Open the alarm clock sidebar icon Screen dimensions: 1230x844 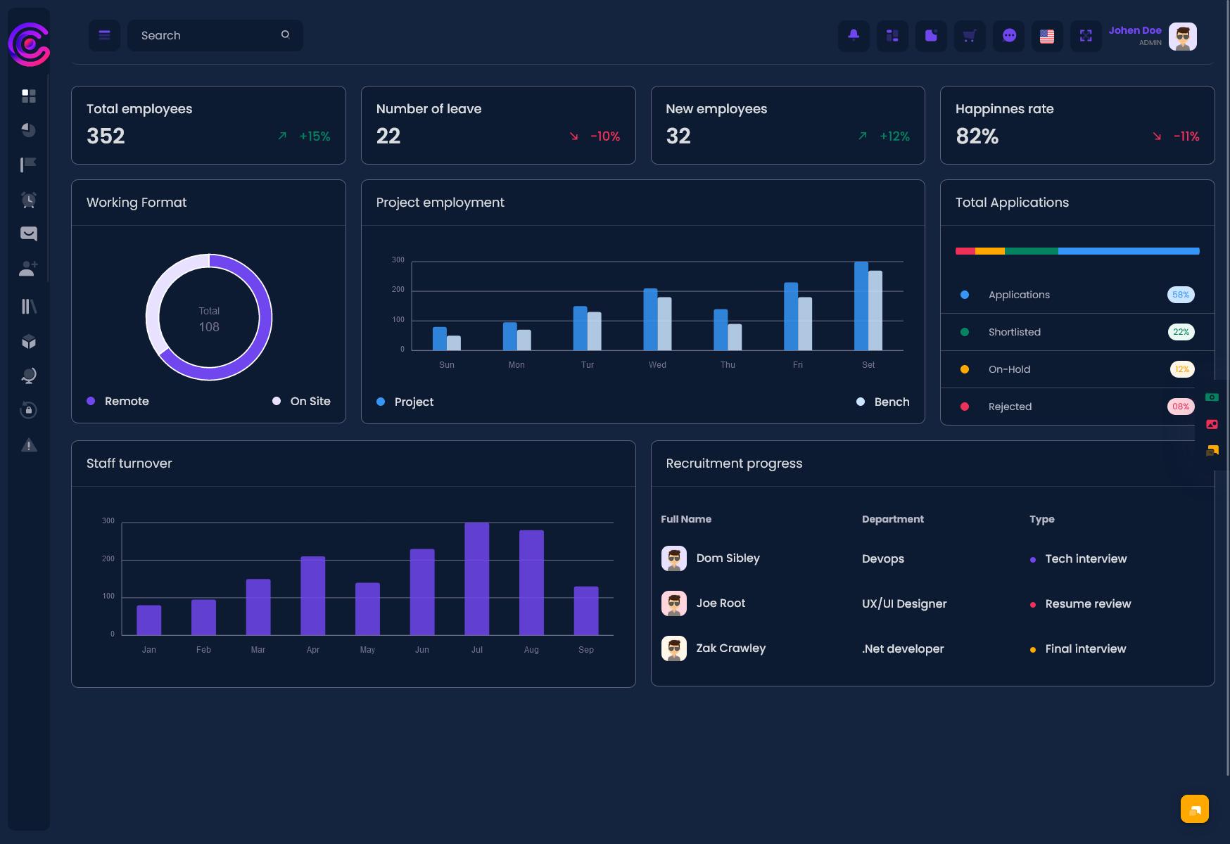[x=29, y=200]
